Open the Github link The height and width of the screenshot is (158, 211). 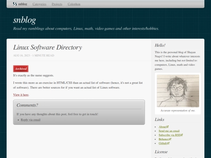(163, 143)
